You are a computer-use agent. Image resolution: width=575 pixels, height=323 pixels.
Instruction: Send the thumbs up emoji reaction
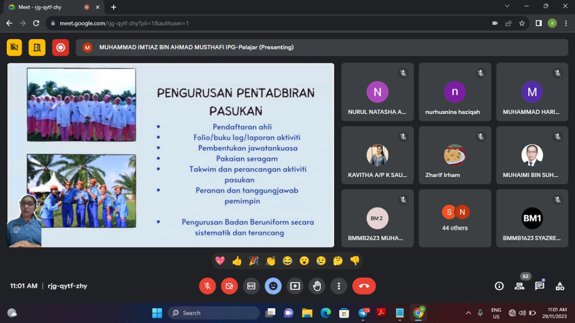tap(237, 261)
